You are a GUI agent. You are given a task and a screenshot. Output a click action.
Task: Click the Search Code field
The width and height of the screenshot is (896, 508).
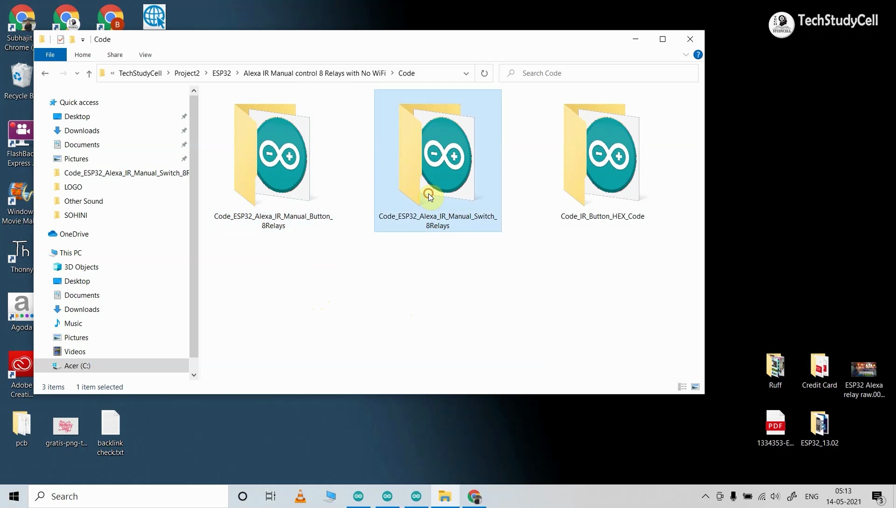click(x=599, y=73)
